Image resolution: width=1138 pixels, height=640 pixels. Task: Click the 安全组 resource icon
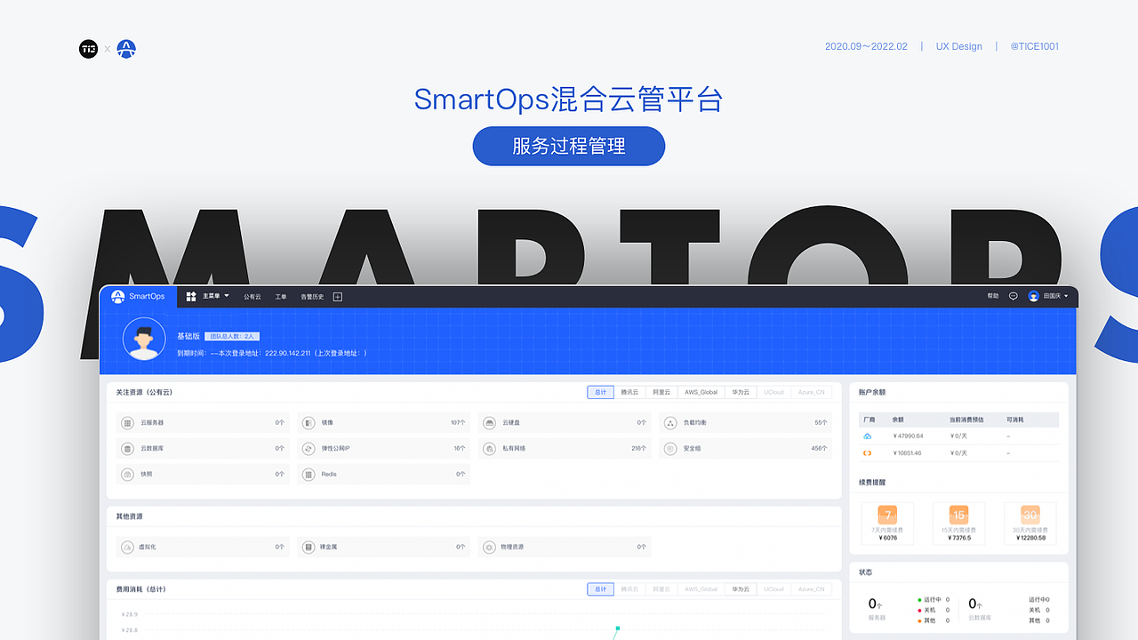(x=671, y=449)
